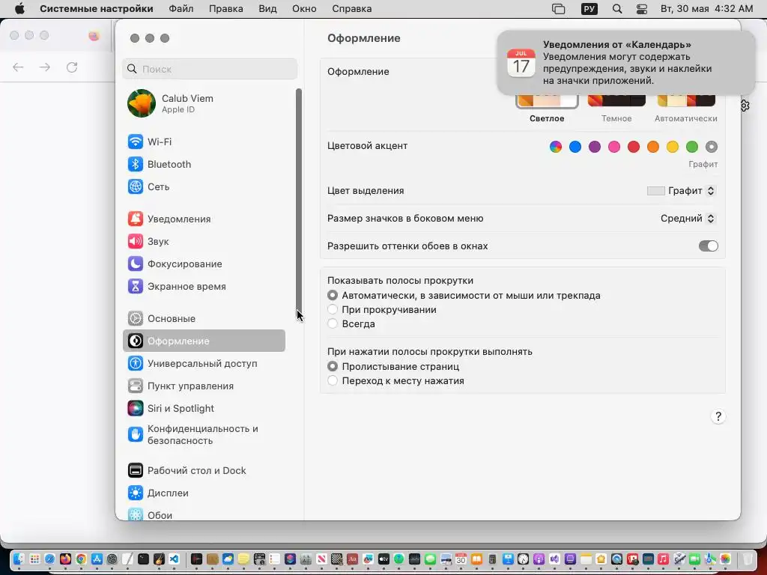Choose purple accent color
This screenshot has width=767, height=575.
point(595,147)
